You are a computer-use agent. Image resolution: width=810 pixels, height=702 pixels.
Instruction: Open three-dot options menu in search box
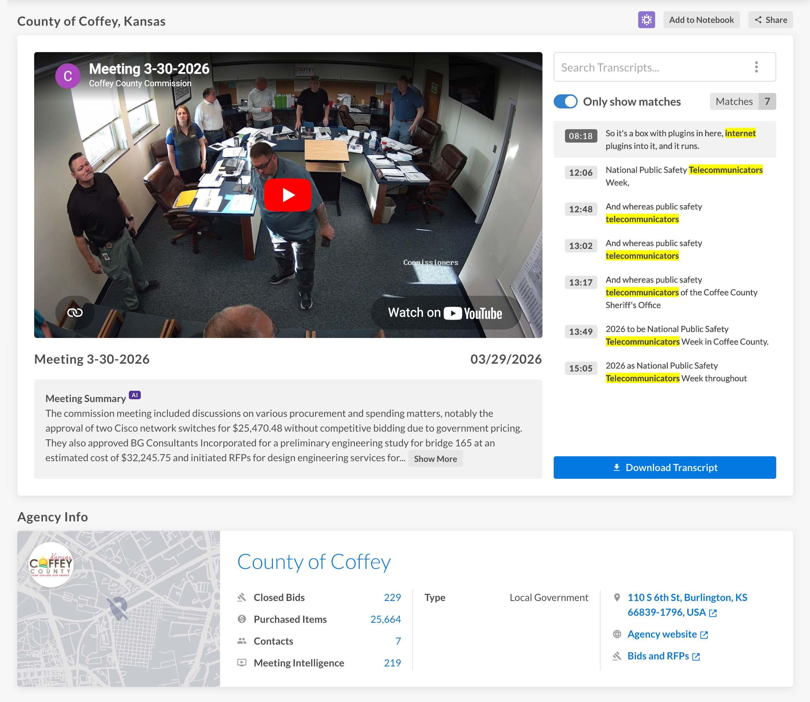(x=756, y=67)
